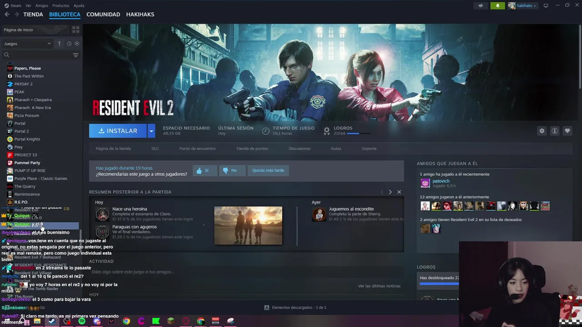The width and height of the screenshot is (582, 327).
Task: Open File Explorer from taskbar
Action: click(x=37, y=321)
